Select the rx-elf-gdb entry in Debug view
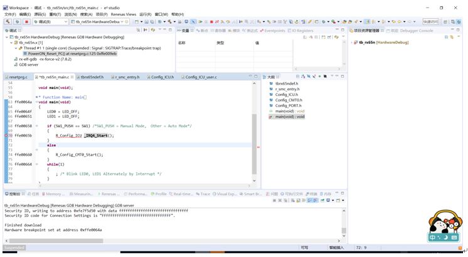Viewport: 468px width, 257px height. click(43, 59)
